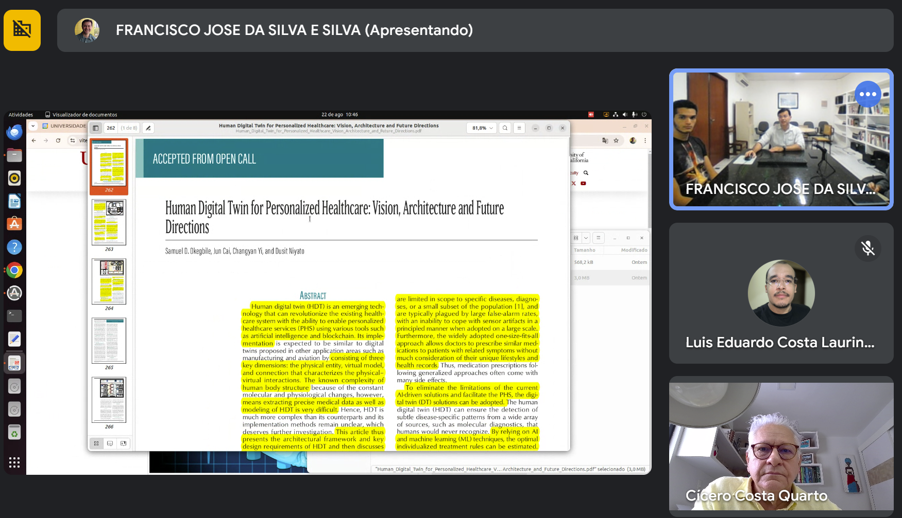This screenshot has height=518, width=902.
Task: Open Help from the dock
Action: tap(14, 247)
